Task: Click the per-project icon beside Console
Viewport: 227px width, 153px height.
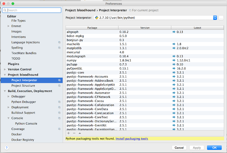Action: pyautogui.click(x=59, y=118)
